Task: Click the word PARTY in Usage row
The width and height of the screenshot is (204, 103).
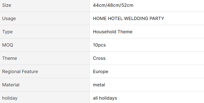Action: [157, 19]
